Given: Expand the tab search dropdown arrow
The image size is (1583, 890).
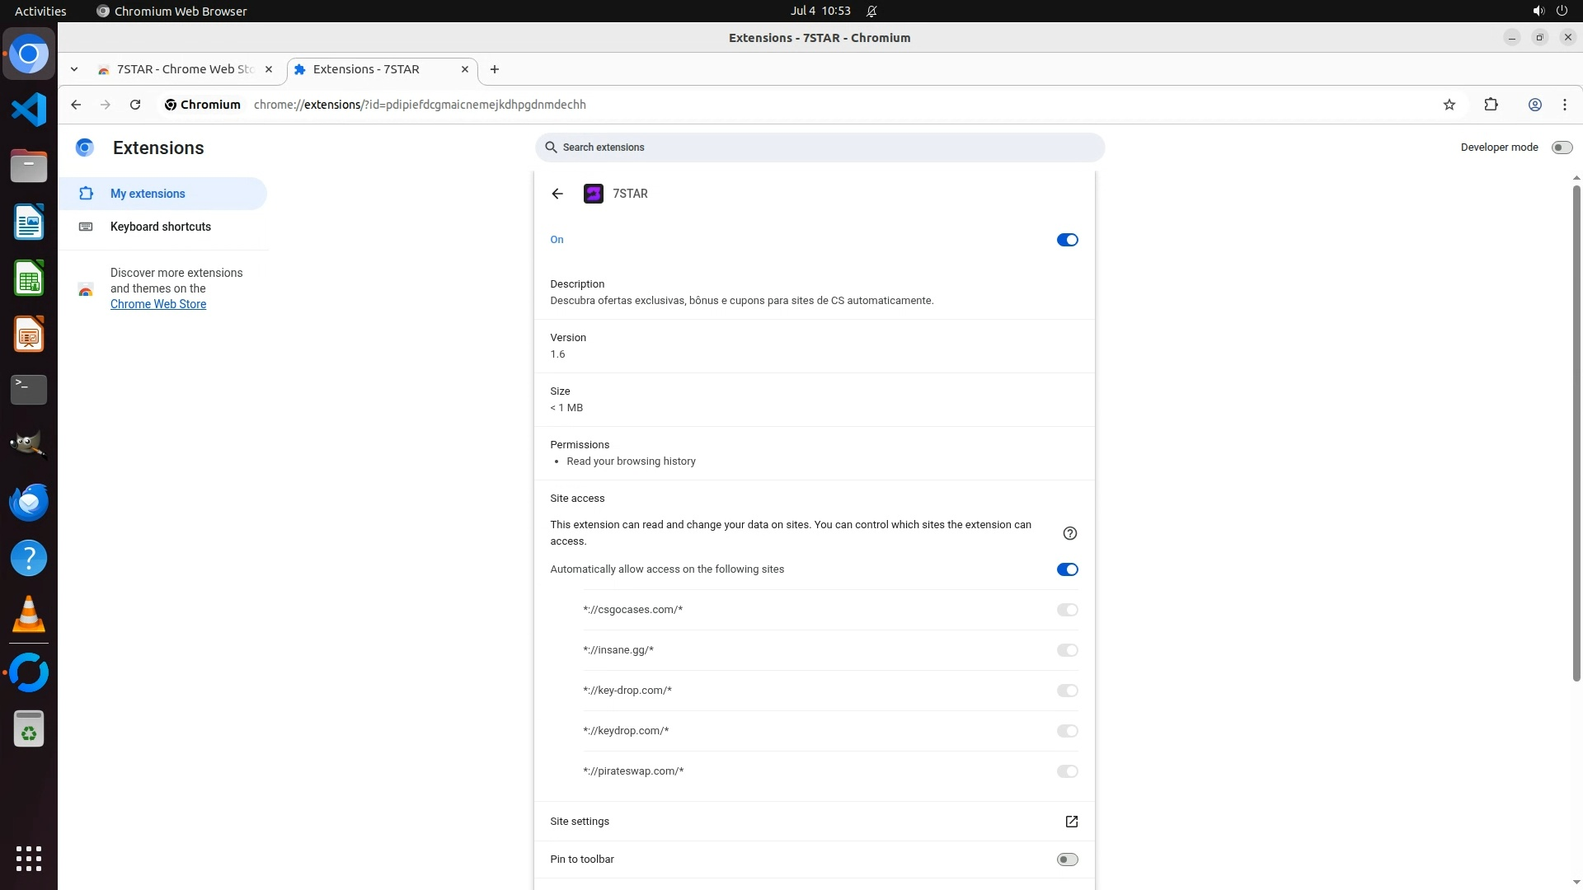Looking at the screenshot, I should (74, 69).
